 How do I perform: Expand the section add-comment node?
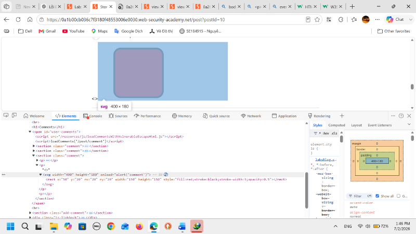coord(30,213)
